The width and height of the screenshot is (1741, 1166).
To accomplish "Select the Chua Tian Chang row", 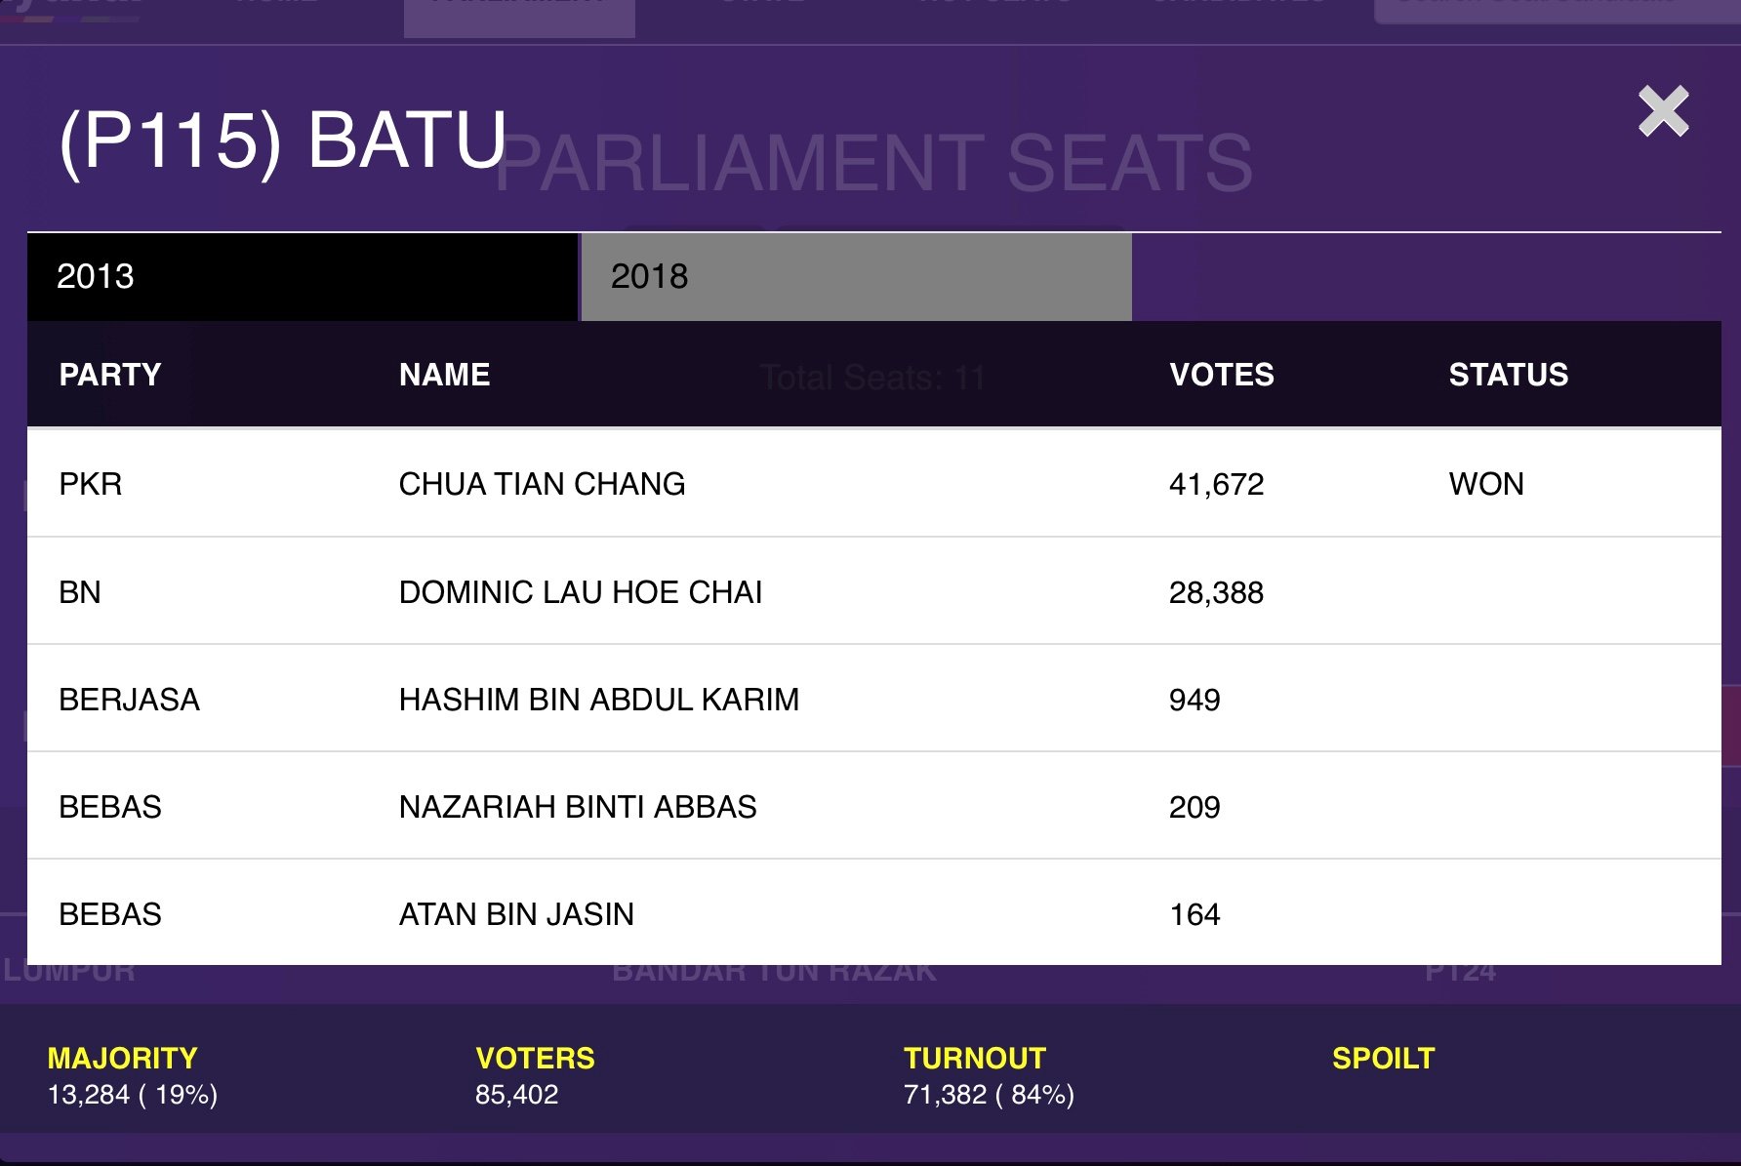I will coord(874,484).
